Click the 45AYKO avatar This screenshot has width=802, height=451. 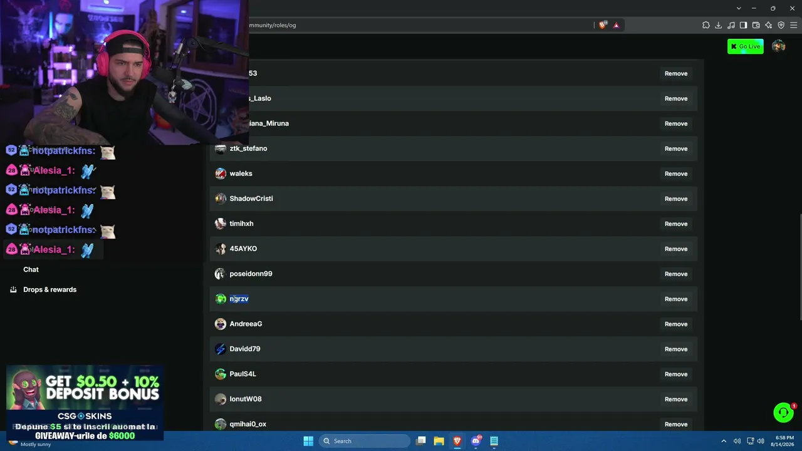(221, 249)
